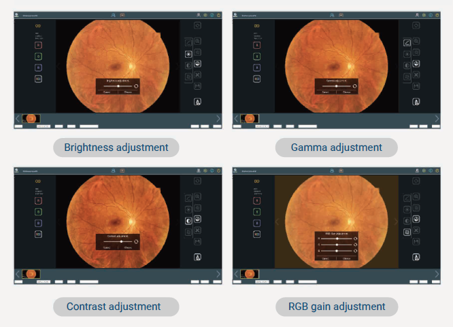Image resolution: width=453 pixels, height=327 pixels.
Task: Click the contrast half-circle icon in Brightness panel
Action: pyautogui.click(x=188, y=65)
